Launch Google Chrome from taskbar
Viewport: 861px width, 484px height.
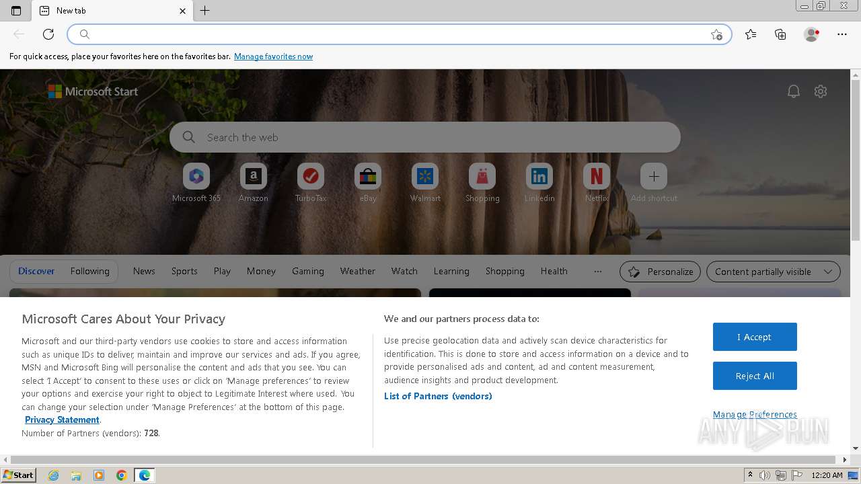tap(122, 475)
